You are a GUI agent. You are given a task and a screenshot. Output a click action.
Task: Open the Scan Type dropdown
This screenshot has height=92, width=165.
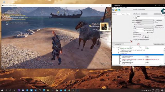click(145, 20)
